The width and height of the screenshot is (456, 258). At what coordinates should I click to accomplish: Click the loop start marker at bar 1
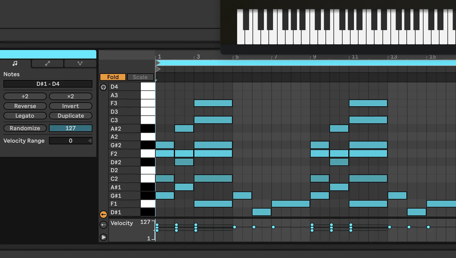click(x=158, y=63)
